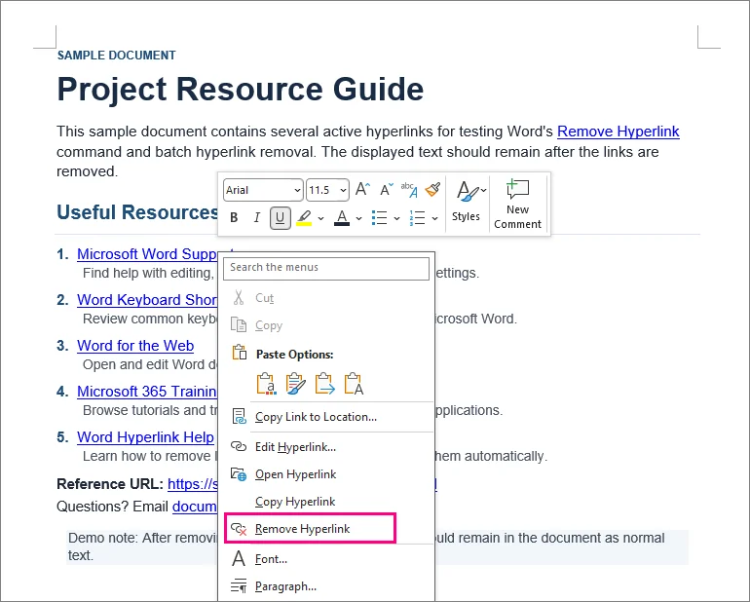Choose Copy from the context menu
750x602 pixels.
(x=327, y=325)
